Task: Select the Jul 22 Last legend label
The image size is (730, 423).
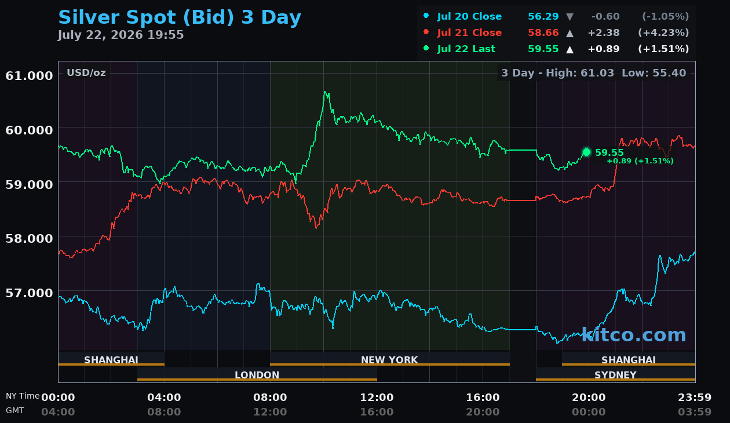Action: [x=466, y=49]
